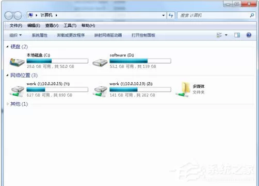
Task: Select the software (D:) drive icon
Action: 100,63
